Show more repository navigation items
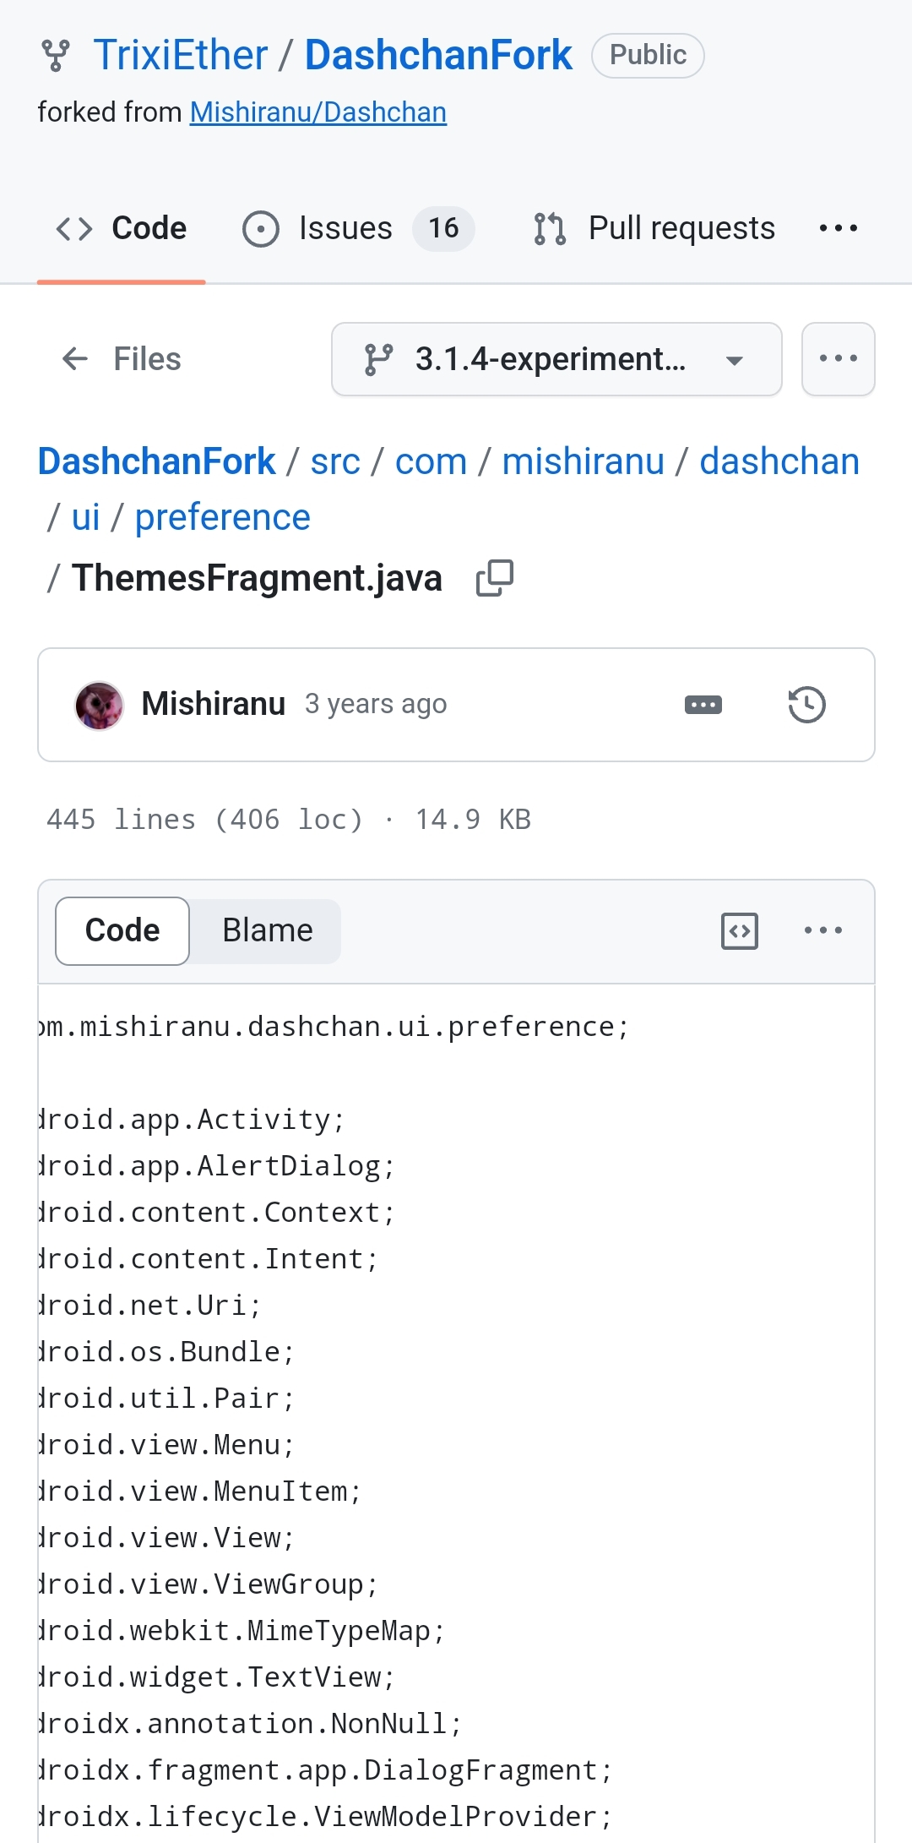This screenshot has height=1843, width=912. point(838,228)
